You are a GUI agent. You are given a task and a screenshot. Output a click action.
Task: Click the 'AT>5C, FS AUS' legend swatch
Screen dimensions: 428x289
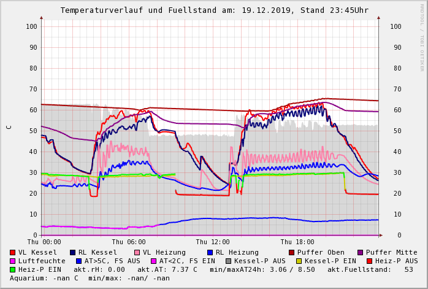[79, 261]
